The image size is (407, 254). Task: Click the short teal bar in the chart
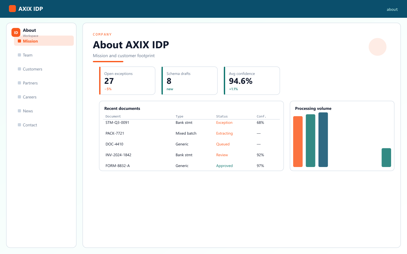[386, 157]
